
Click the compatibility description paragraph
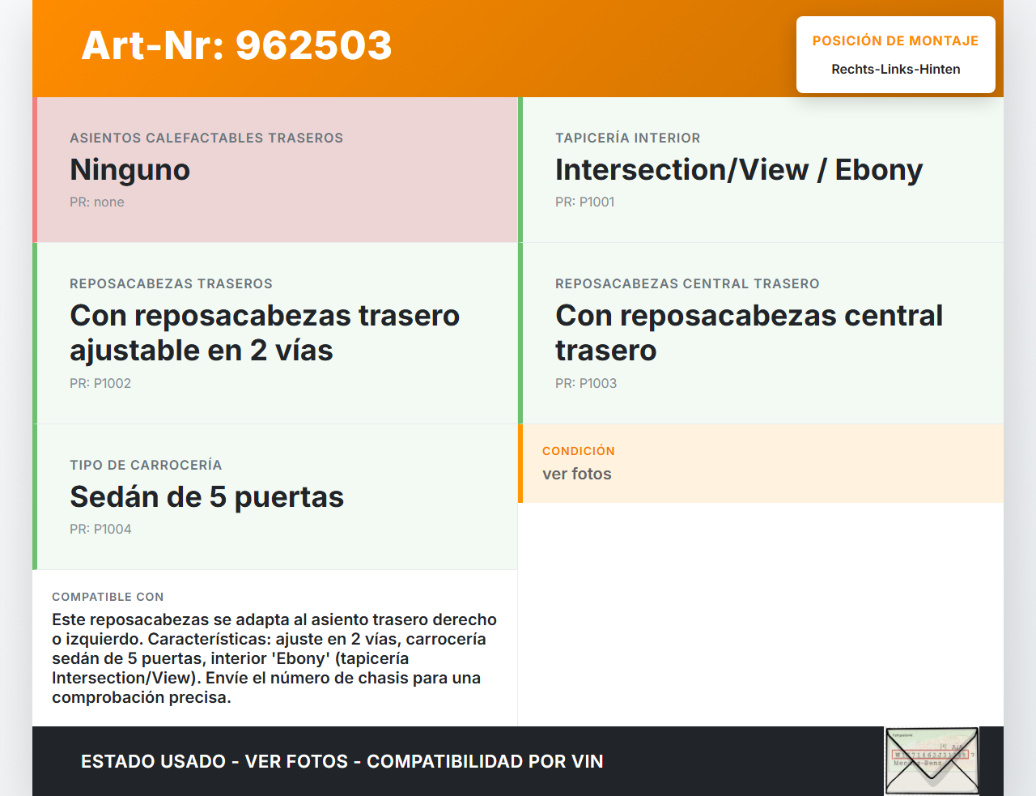(274, 658)
